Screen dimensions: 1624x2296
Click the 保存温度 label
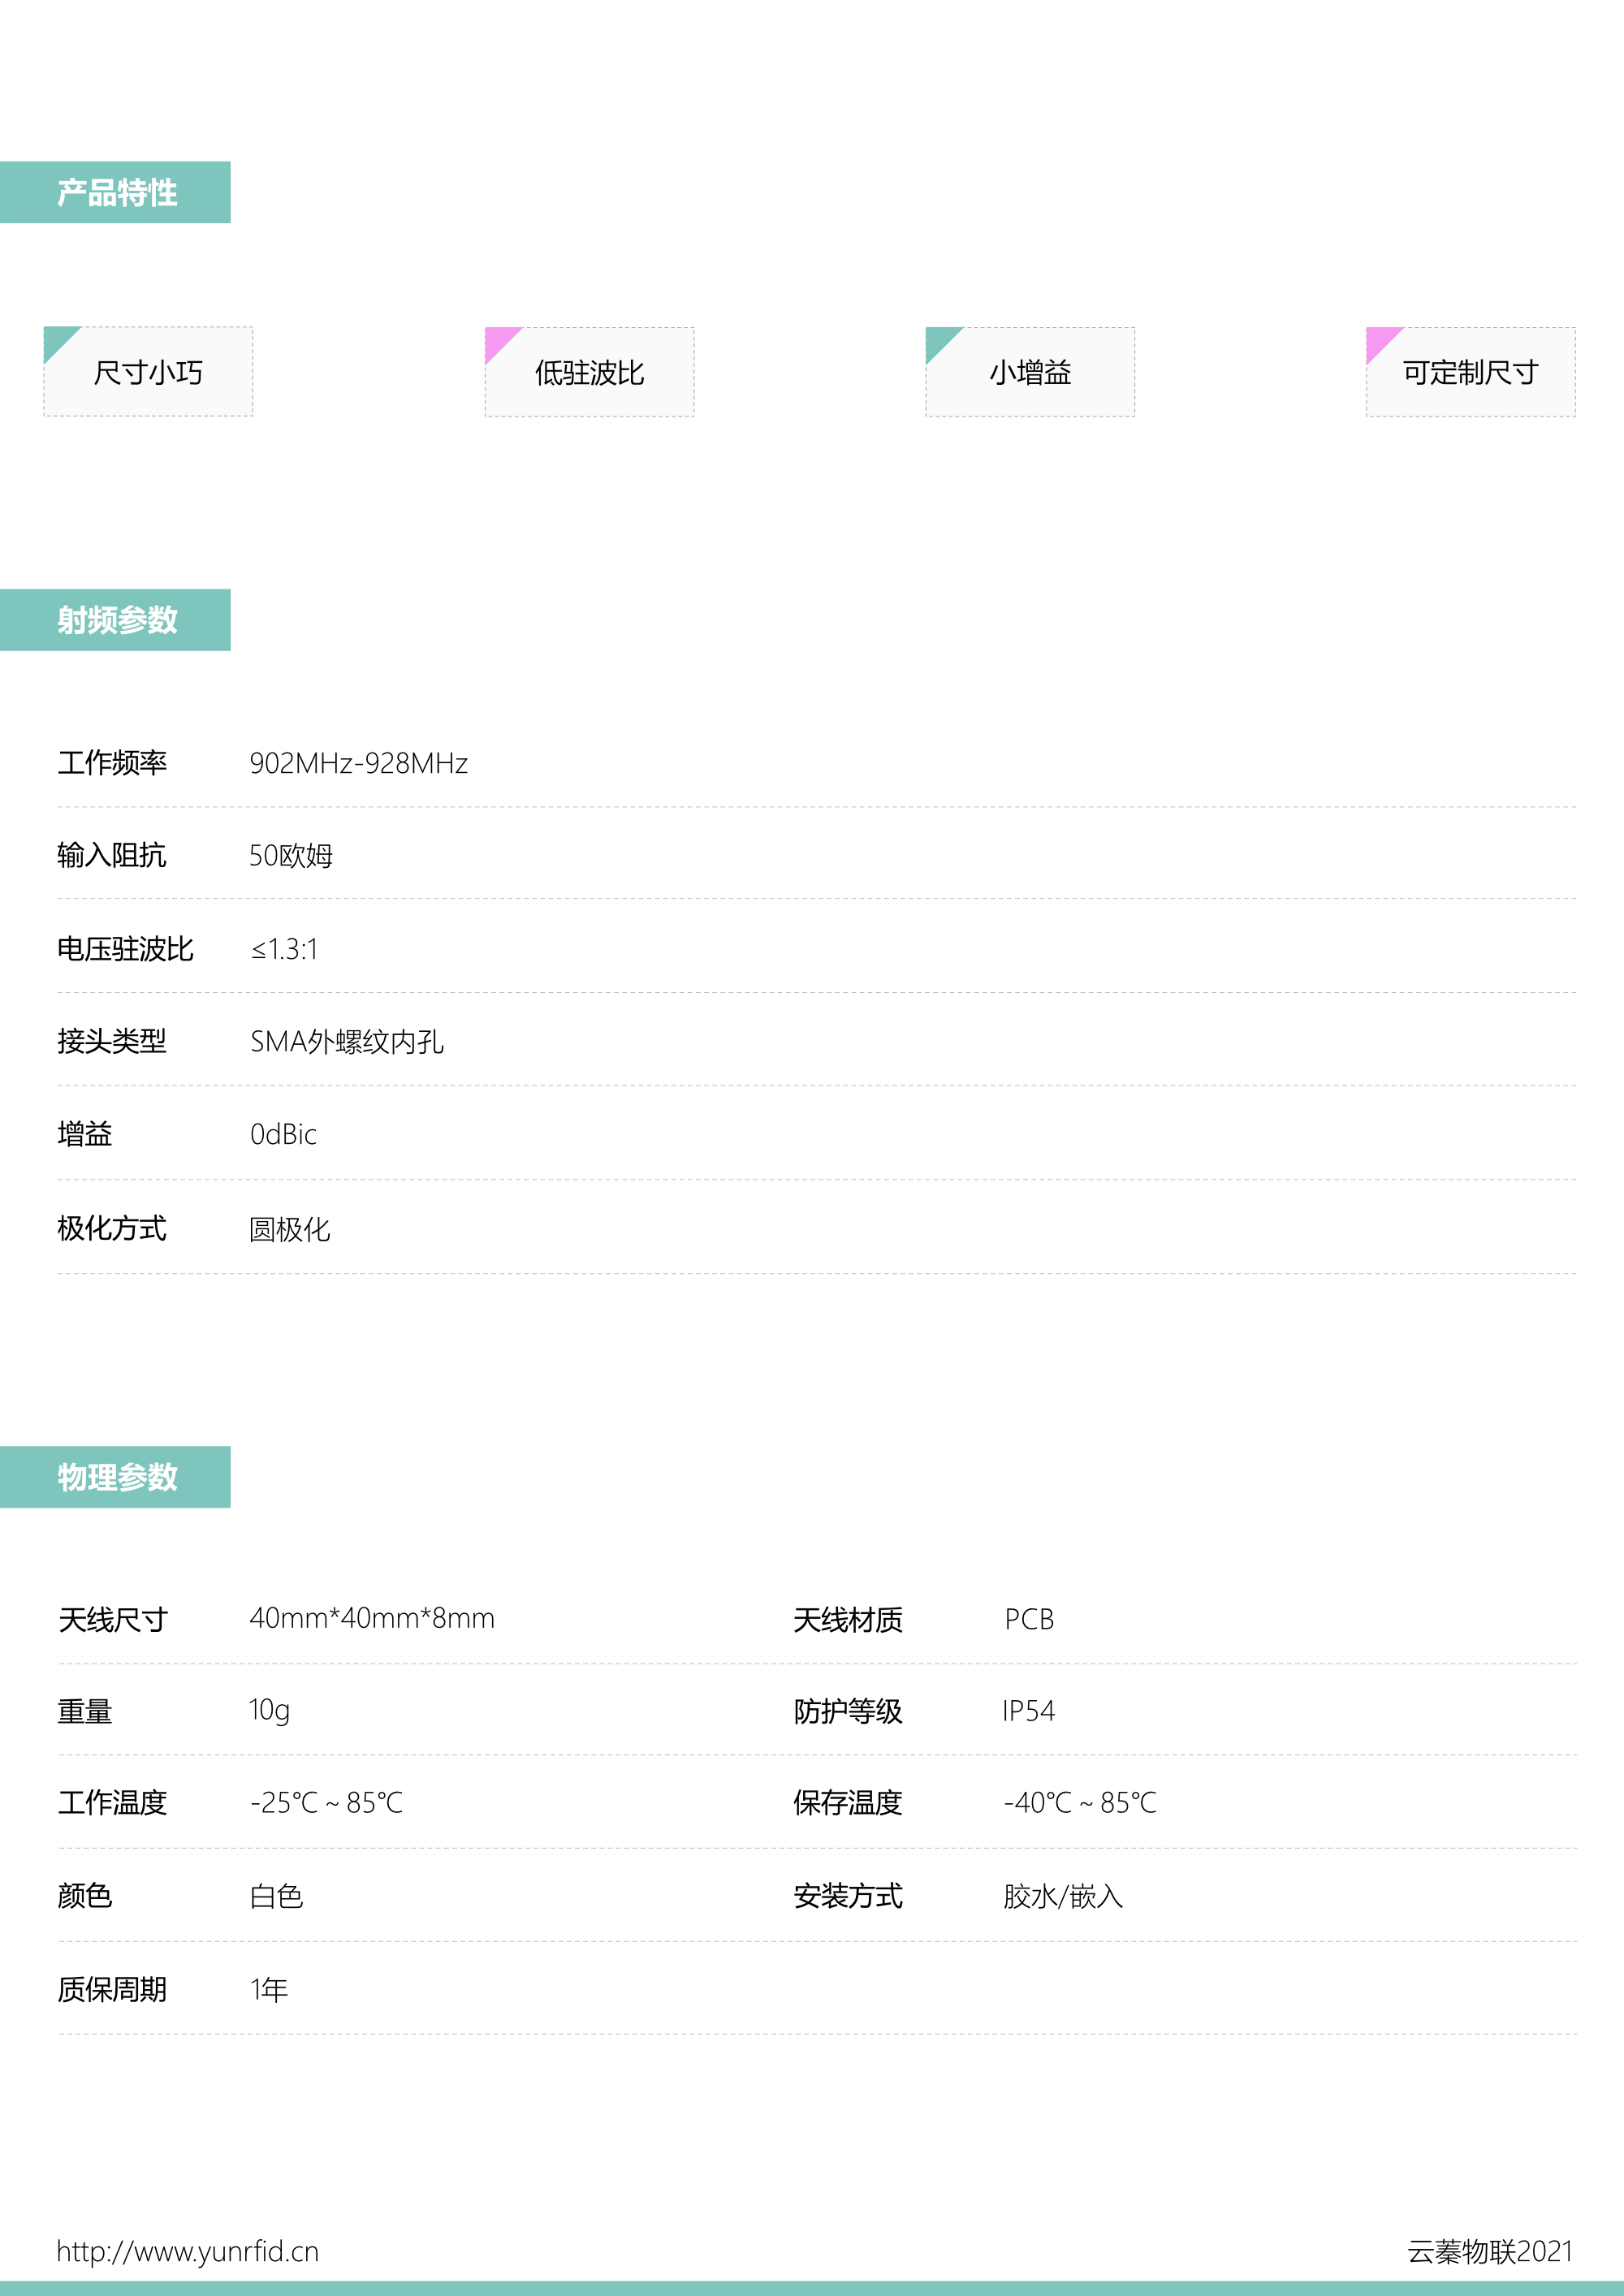(x=848, y=1802)
